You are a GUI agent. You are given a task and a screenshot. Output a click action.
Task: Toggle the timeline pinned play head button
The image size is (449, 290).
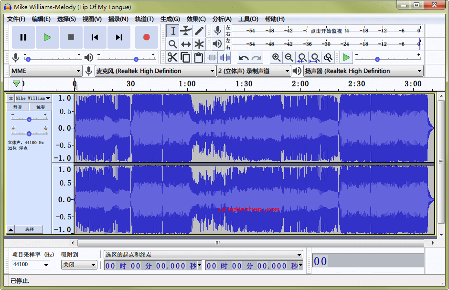point(16,83)
